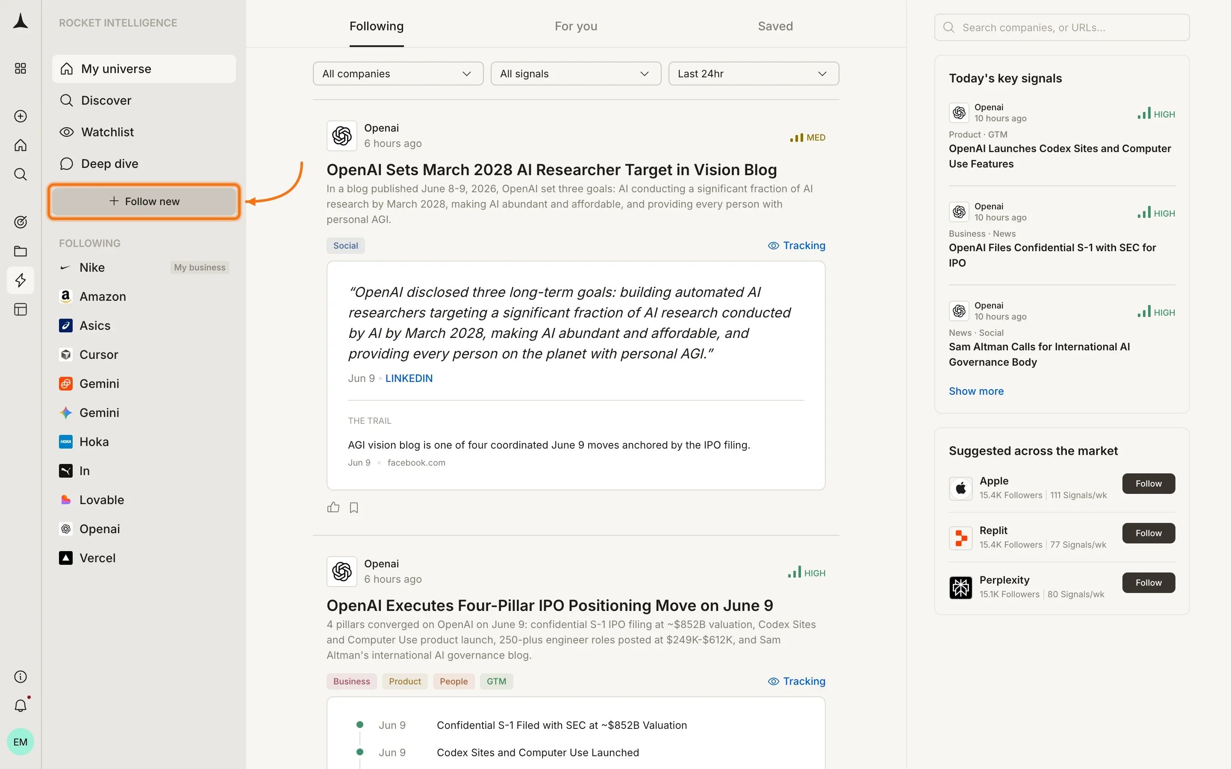Screen dimensions: 1231x769
Task: Open OpenAI Sets March 2028 AI Researcher headline
Action: pyautogui.click(x=551, y=170)
